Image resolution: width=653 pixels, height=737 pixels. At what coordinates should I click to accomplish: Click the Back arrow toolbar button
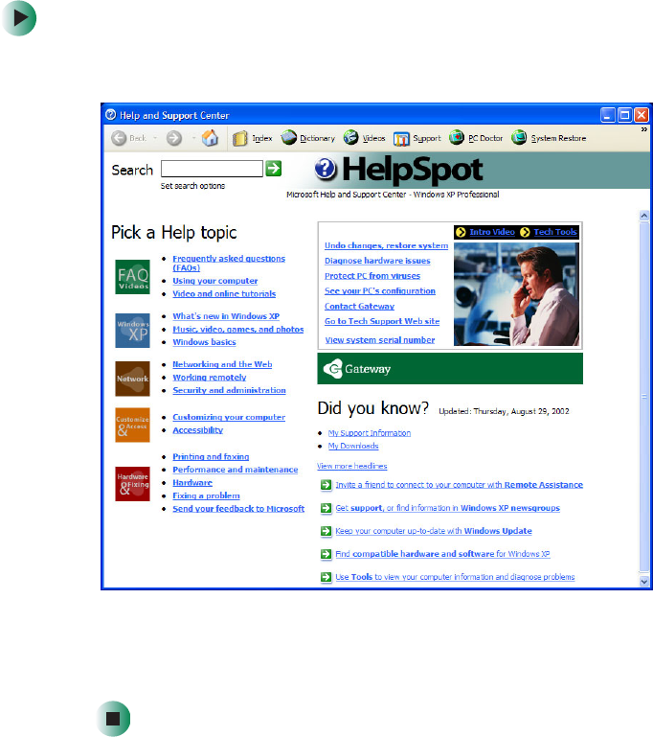(x=128, y=138)
